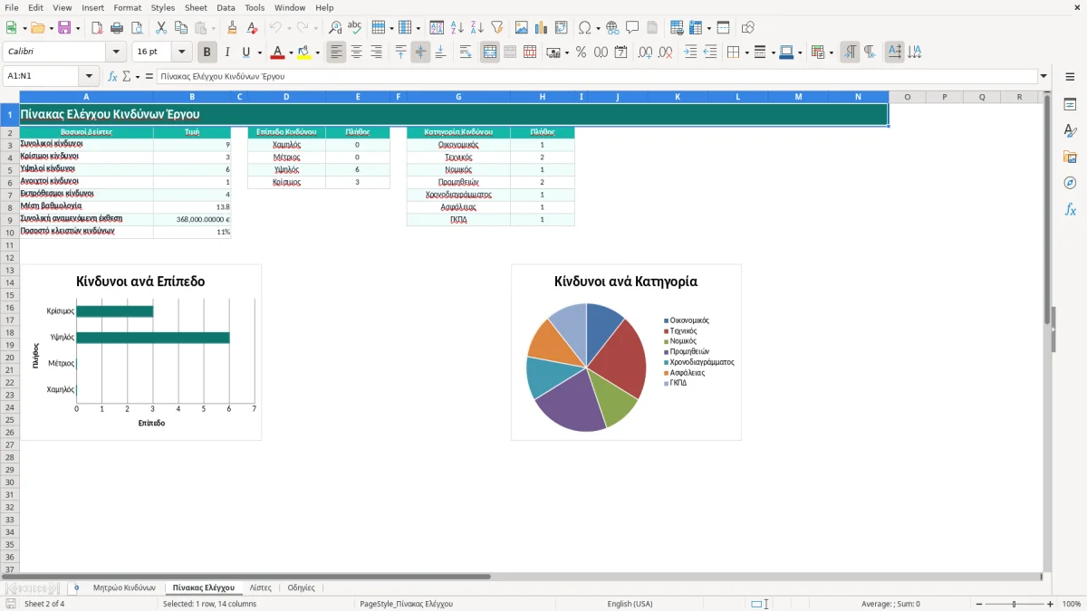This screenshot has width=1087, height=611.
Task: Insert a comment from toolbar
Action: [632, 28]
